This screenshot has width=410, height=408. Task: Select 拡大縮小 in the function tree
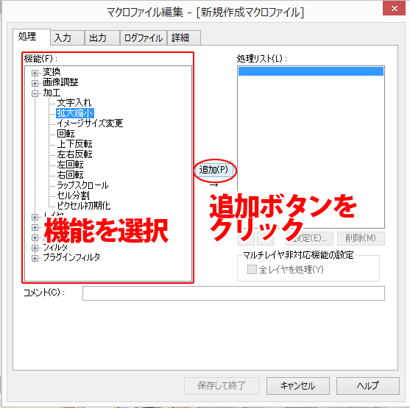[x=75, y=113]
